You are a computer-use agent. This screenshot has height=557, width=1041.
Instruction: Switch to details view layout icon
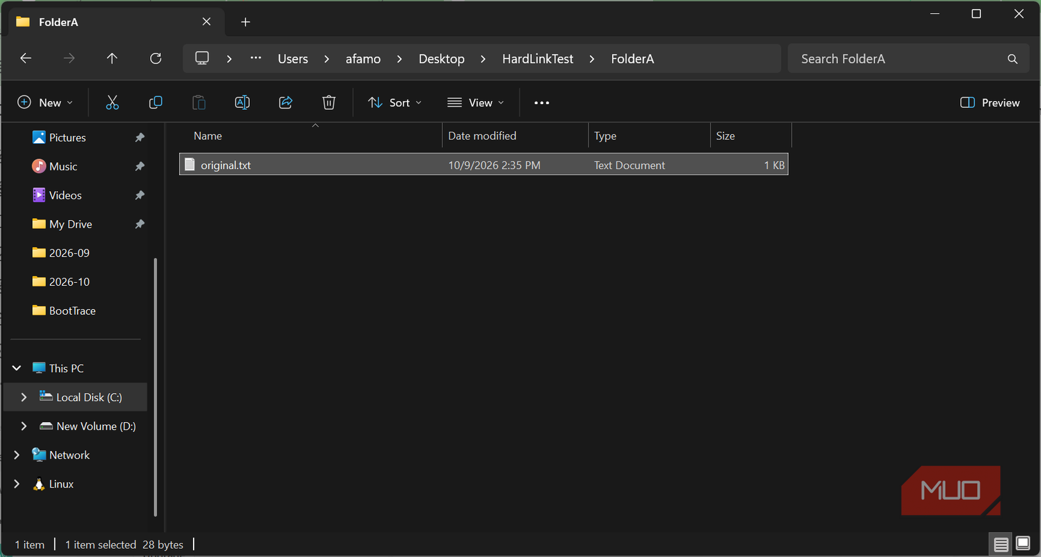tap(1001, 544)
